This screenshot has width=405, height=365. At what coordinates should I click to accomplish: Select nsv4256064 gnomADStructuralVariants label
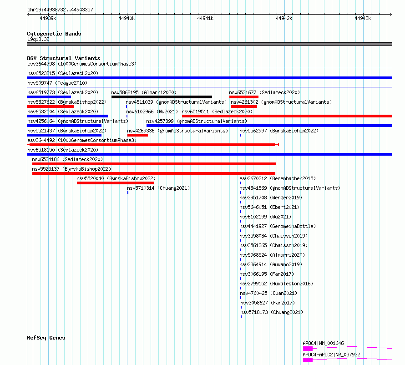78,121
